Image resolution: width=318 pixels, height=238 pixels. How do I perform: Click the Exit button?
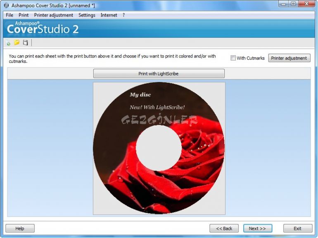click(298, 228)
